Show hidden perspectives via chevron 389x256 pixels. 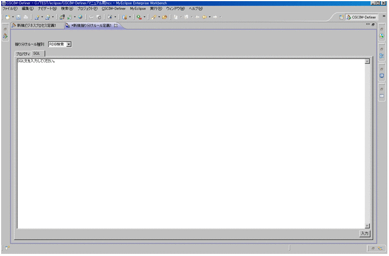point(385,16)
